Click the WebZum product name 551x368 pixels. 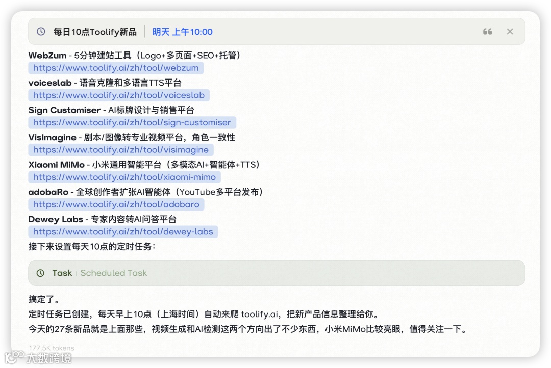click(x=47, y=56)
